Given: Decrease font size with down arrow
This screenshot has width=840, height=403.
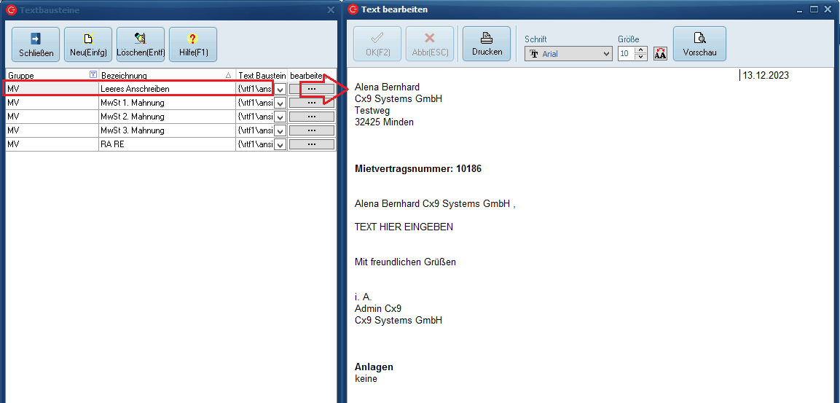Looking at the screenshot, I should [x=641, y=57].
